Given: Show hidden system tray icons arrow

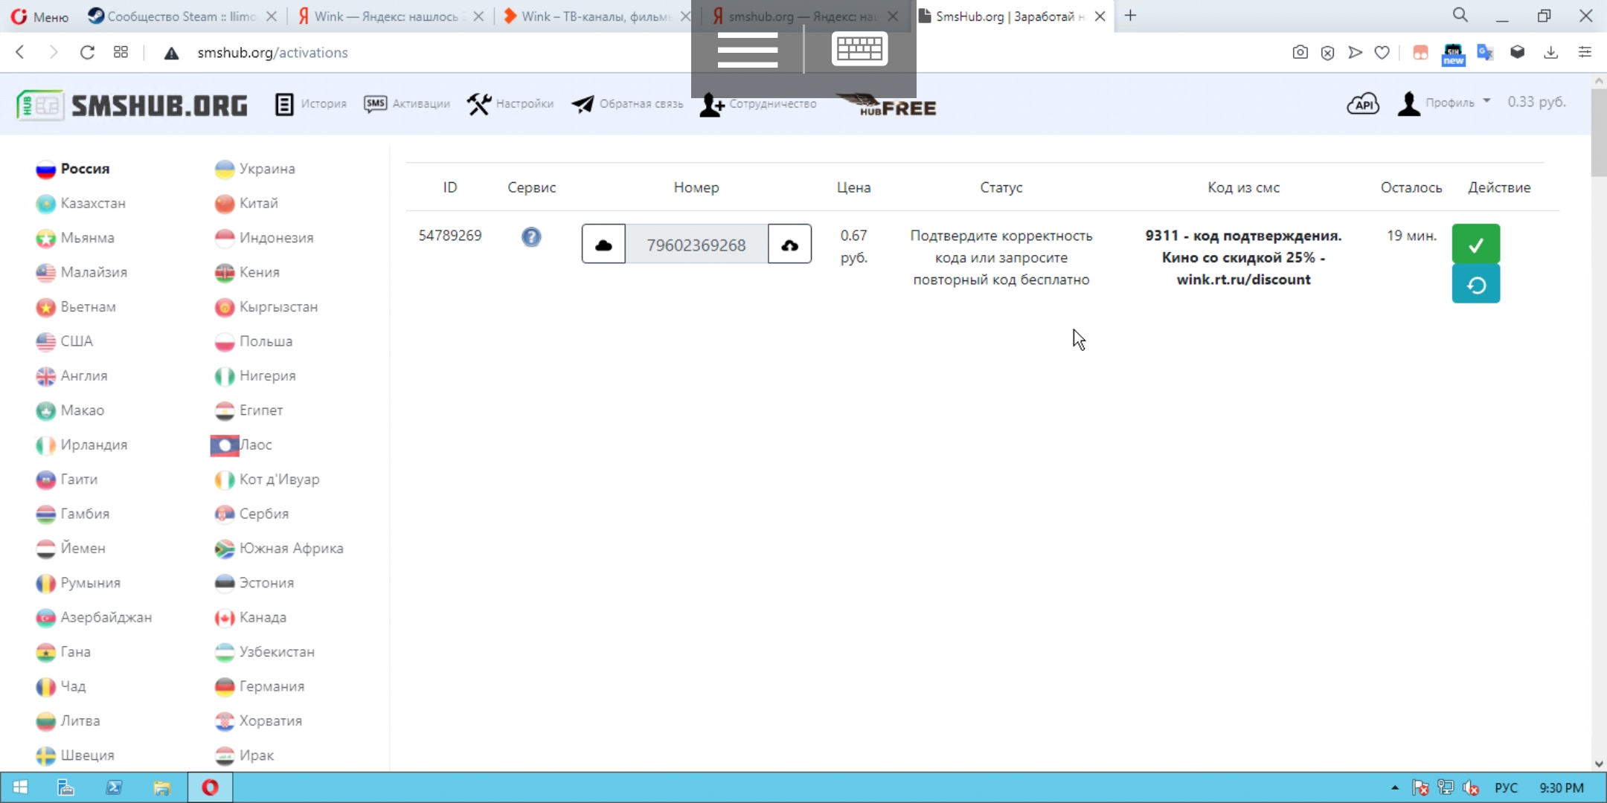Looking at the screenshot, I should [x=1394, y=788].
